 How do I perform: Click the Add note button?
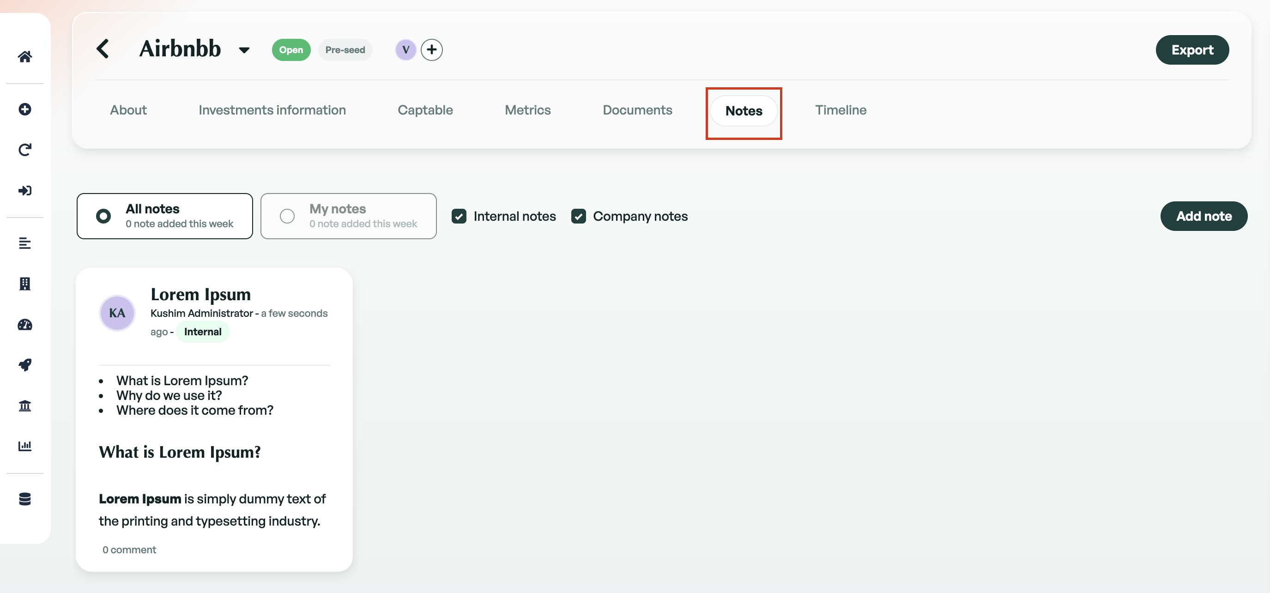tap(1203, 216)
